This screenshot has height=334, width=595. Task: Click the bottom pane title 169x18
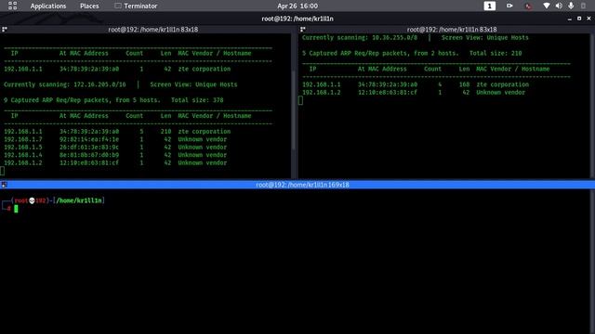302,185
